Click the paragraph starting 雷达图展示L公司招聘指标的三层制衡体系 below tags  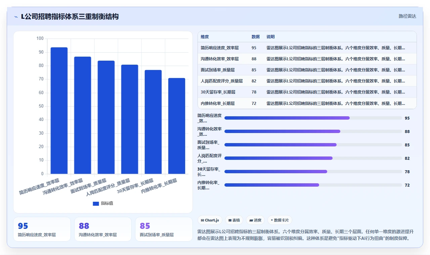tap(306, 235)
